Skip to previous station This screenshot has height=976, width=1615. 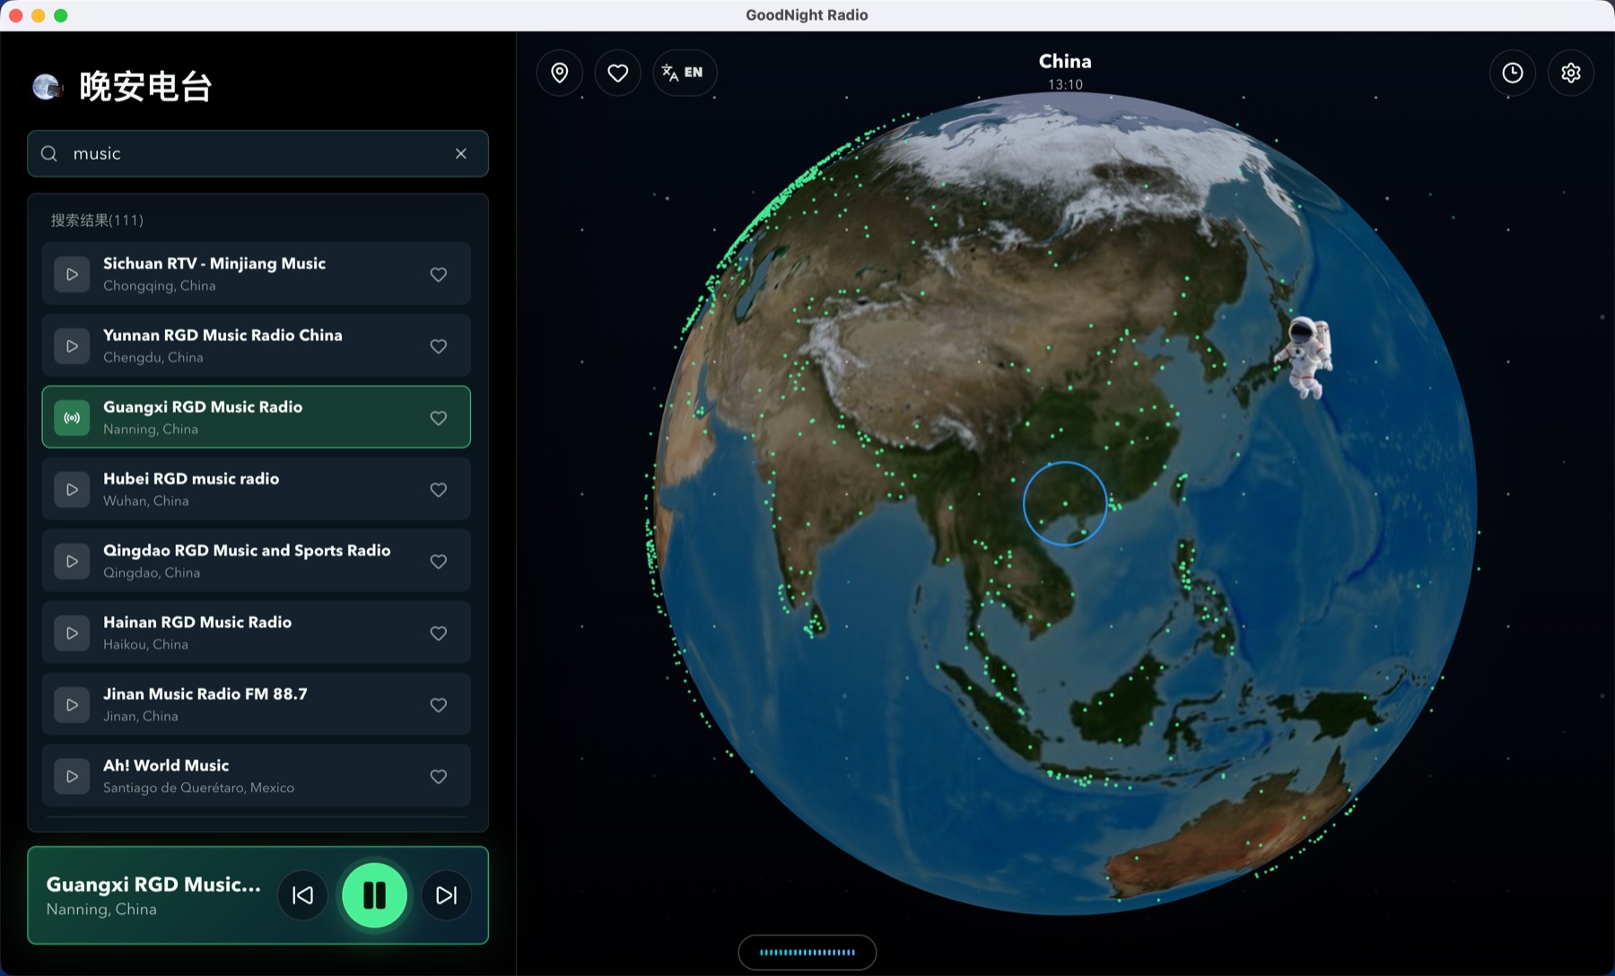pos(303,895)
